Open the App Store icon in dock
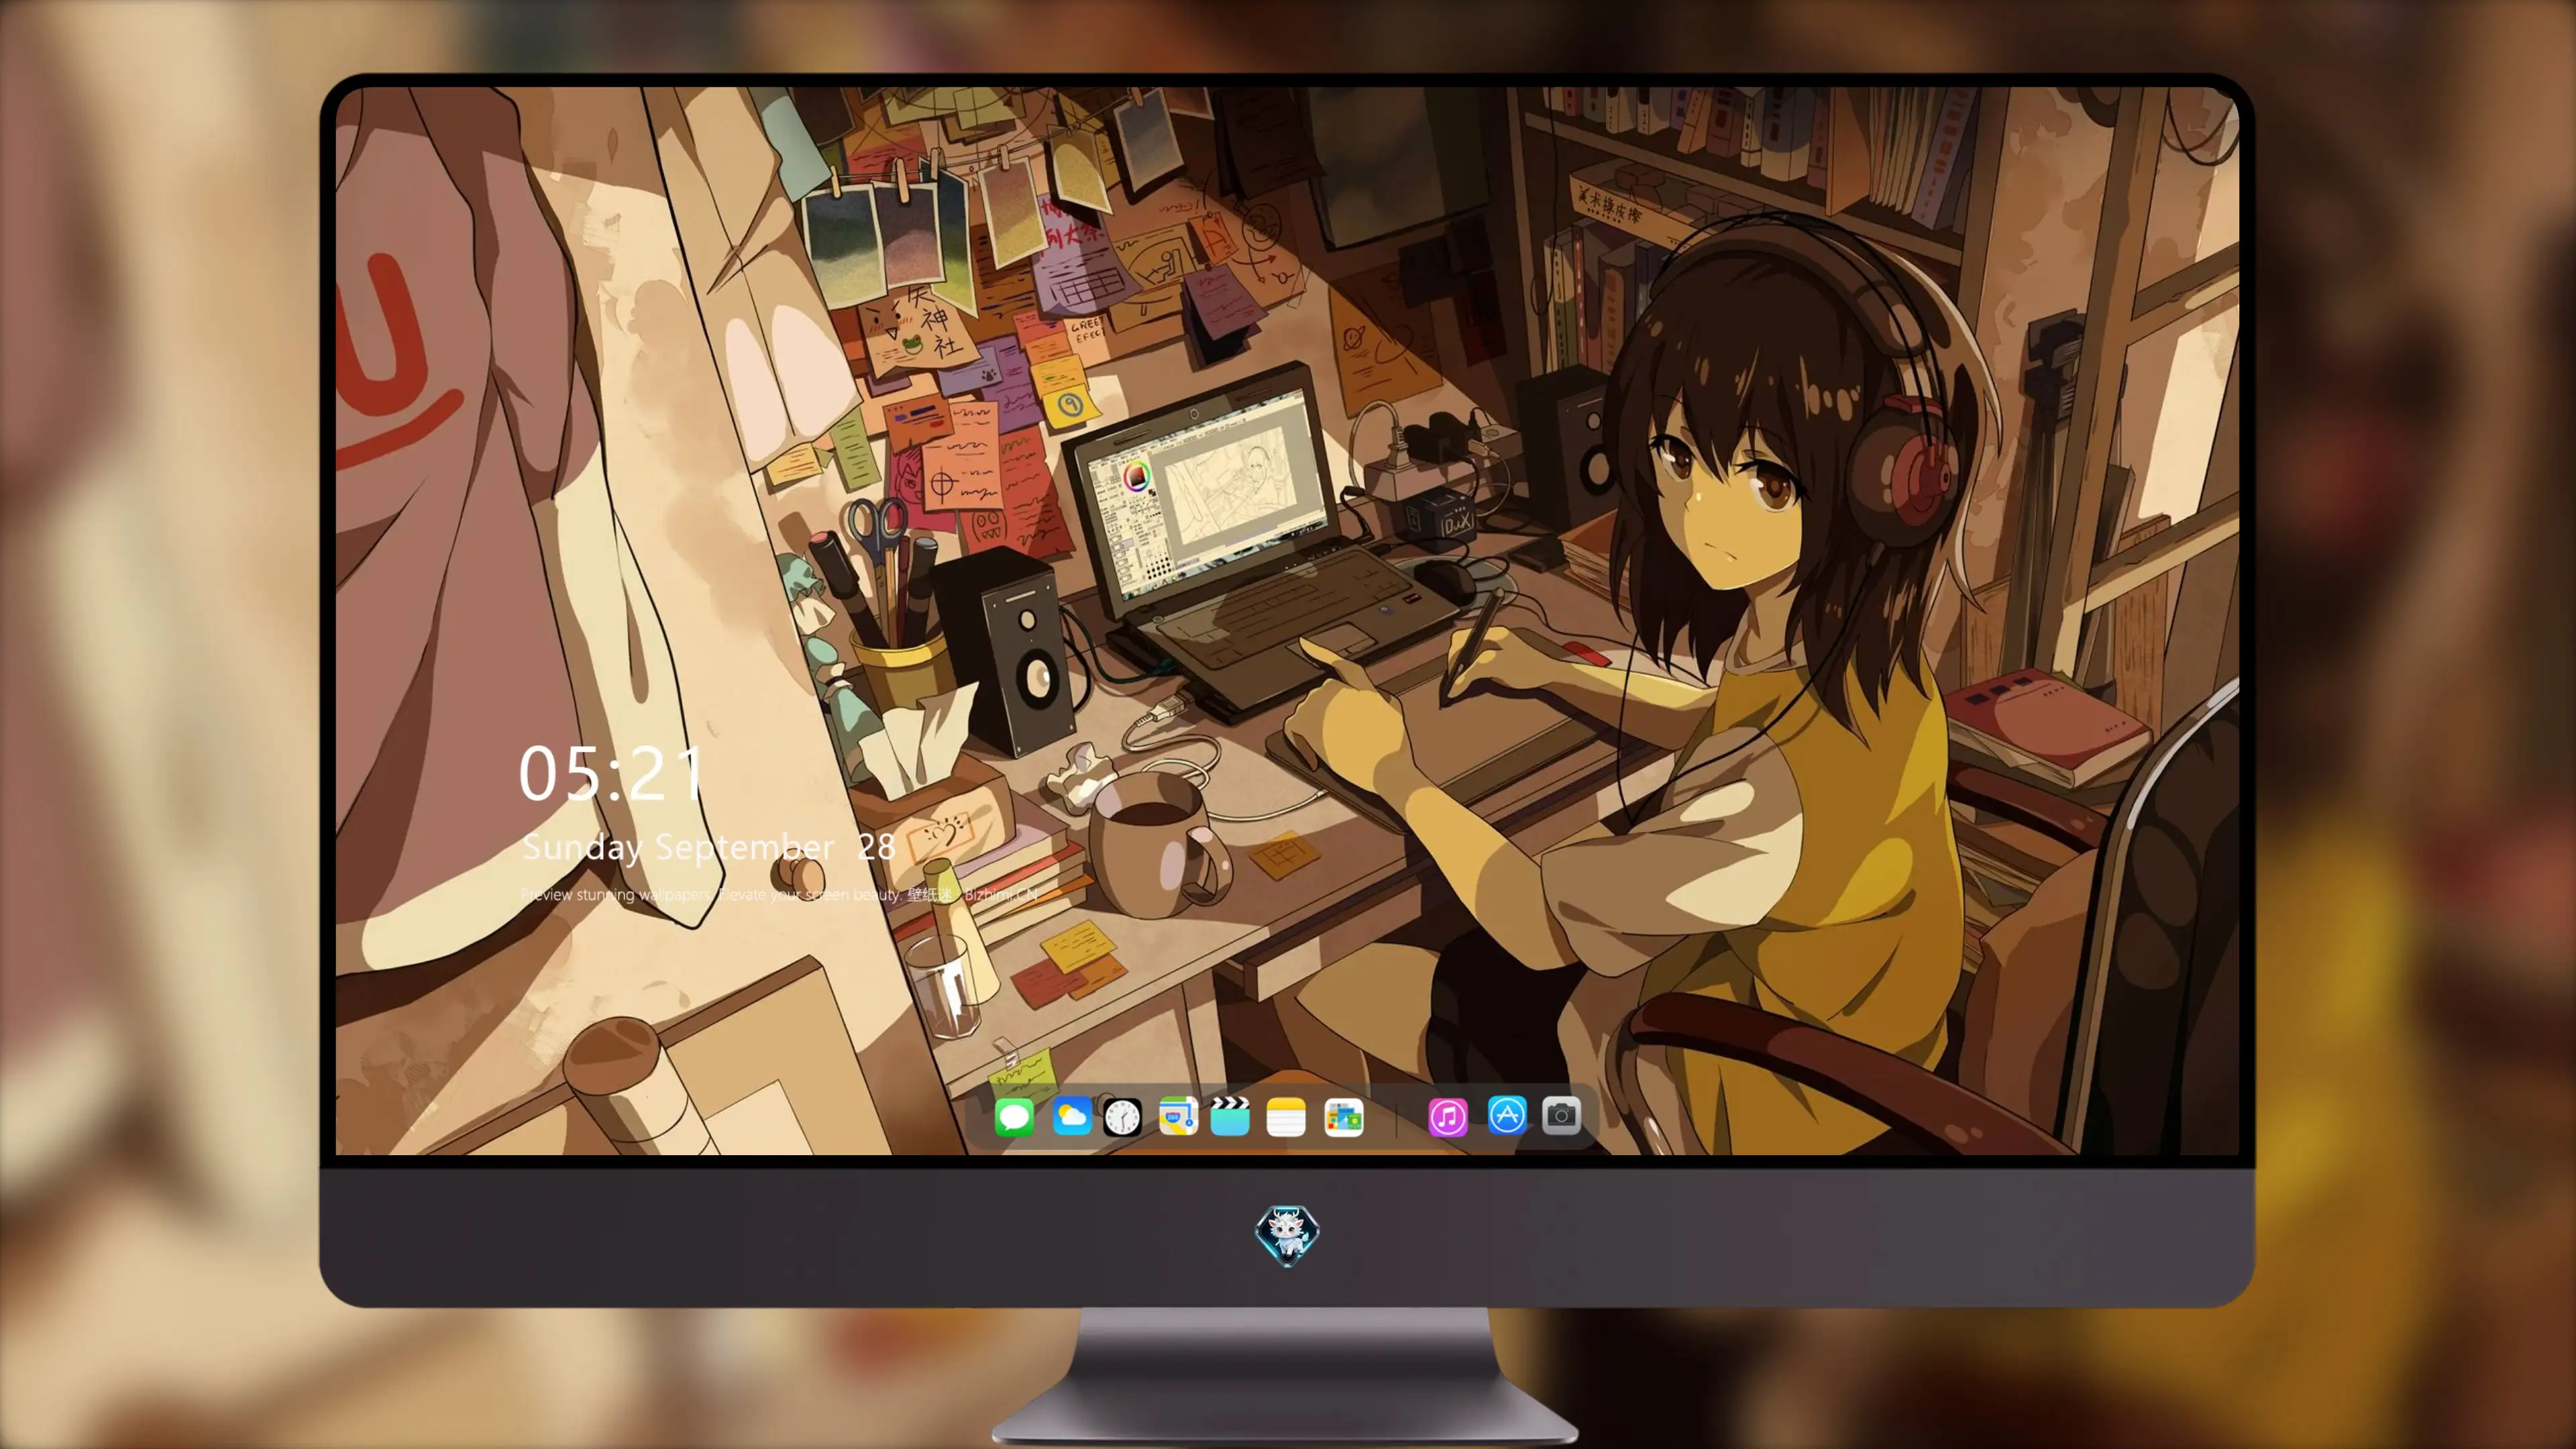The width and height of the screenshot is (2576, 1449). (x=1506, y=1115)
